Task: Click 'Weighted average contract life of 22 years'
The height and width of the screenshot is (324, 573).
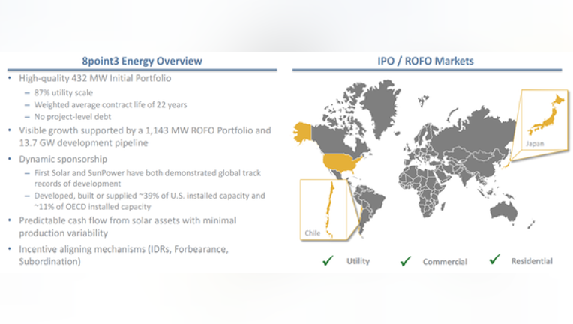Action: click(x=110, y=104)
